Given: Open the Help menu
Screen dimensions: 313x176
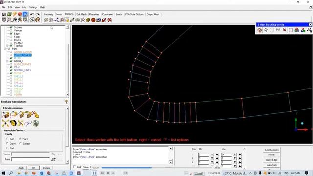Looking at the screenshot, I should click(x=42, y=7).
